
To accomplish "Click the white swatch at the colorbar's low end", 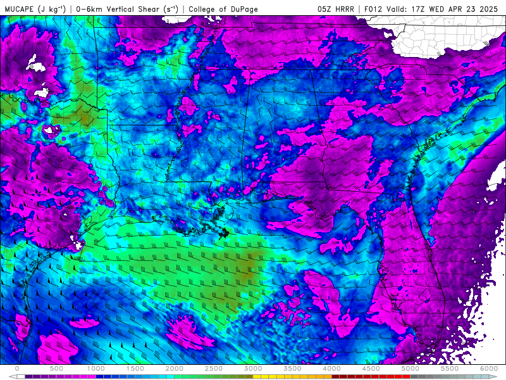I will (x=21, y=377).
